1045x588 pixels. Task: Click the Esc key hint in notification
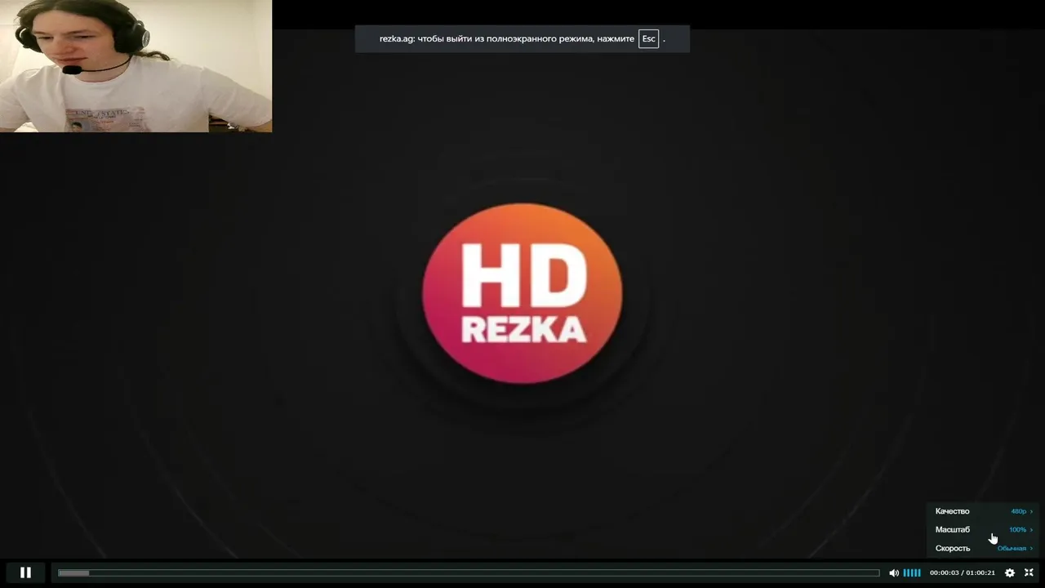(648, 39)
